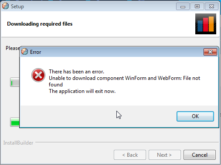
Task: Click the < Back button
Action: click(130, 155)
